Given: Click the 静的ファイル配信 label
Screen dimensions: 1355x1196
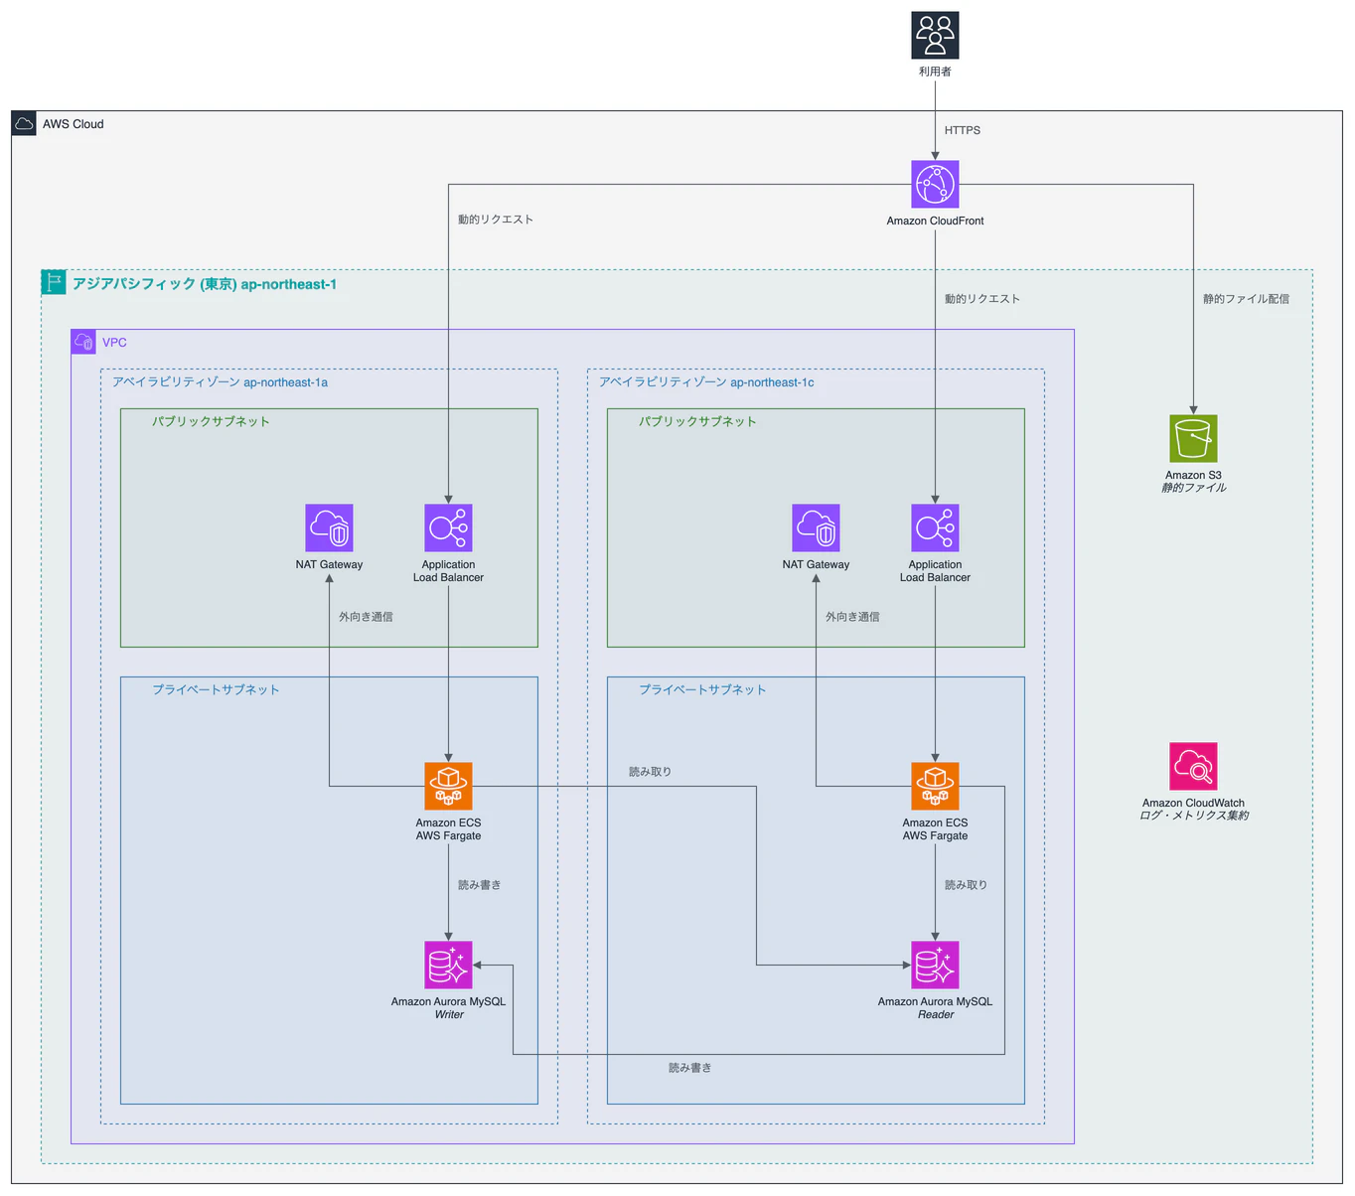Looking at the screenshot, I should point(1246,299).
